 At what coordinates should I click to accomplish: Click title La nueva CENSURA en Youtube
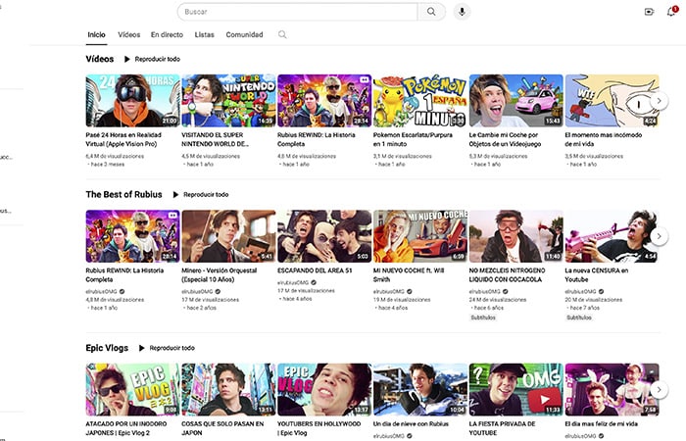point(596,275)
